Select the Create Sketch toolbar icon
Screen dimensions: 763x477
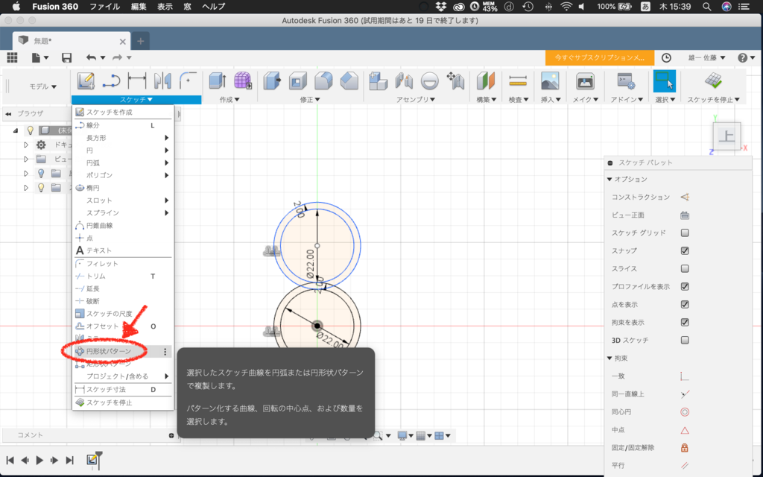pos(86,80)
